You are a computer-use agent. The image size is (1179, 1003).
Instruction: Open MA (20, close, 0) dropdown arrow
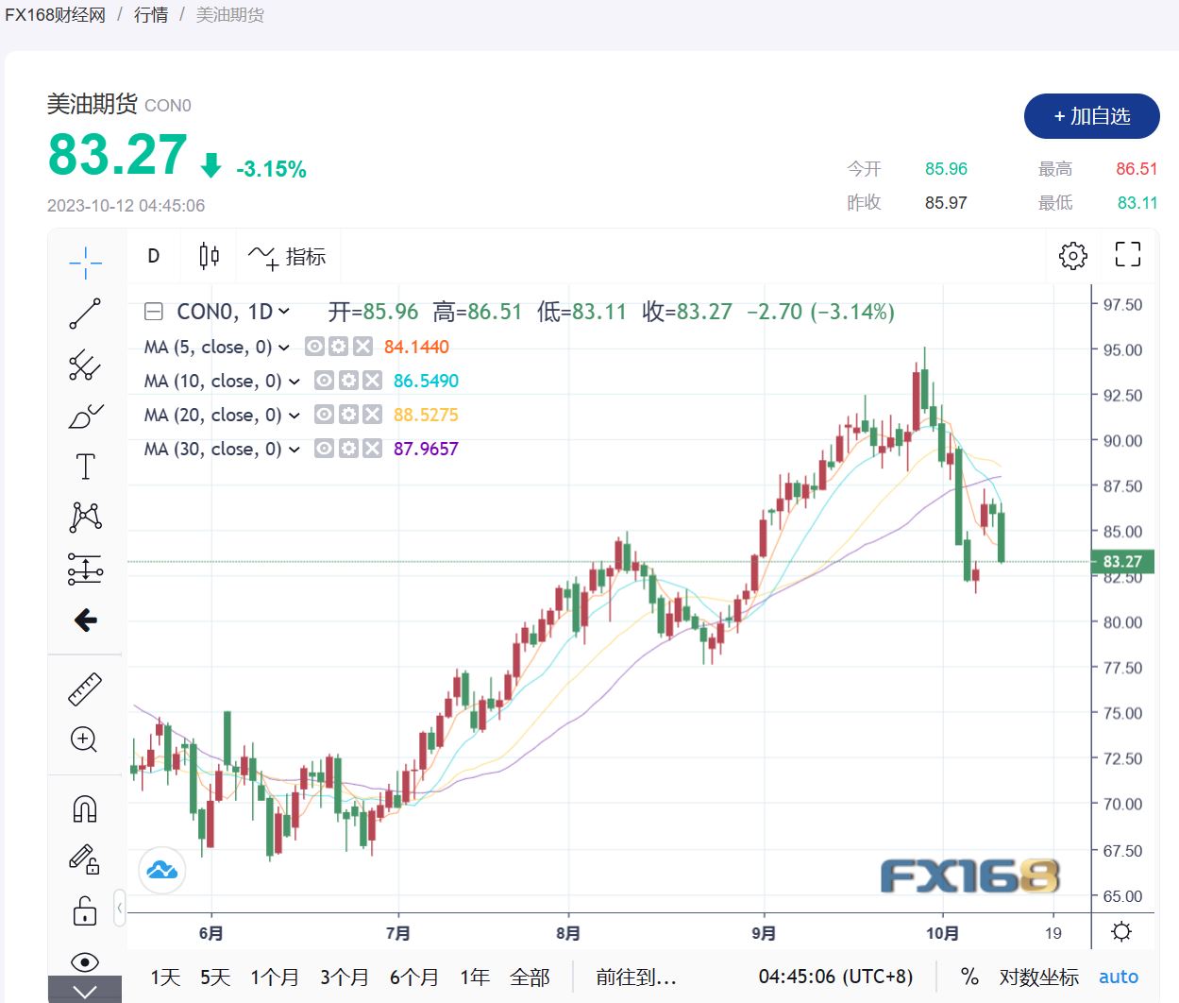tap(295, 416)
